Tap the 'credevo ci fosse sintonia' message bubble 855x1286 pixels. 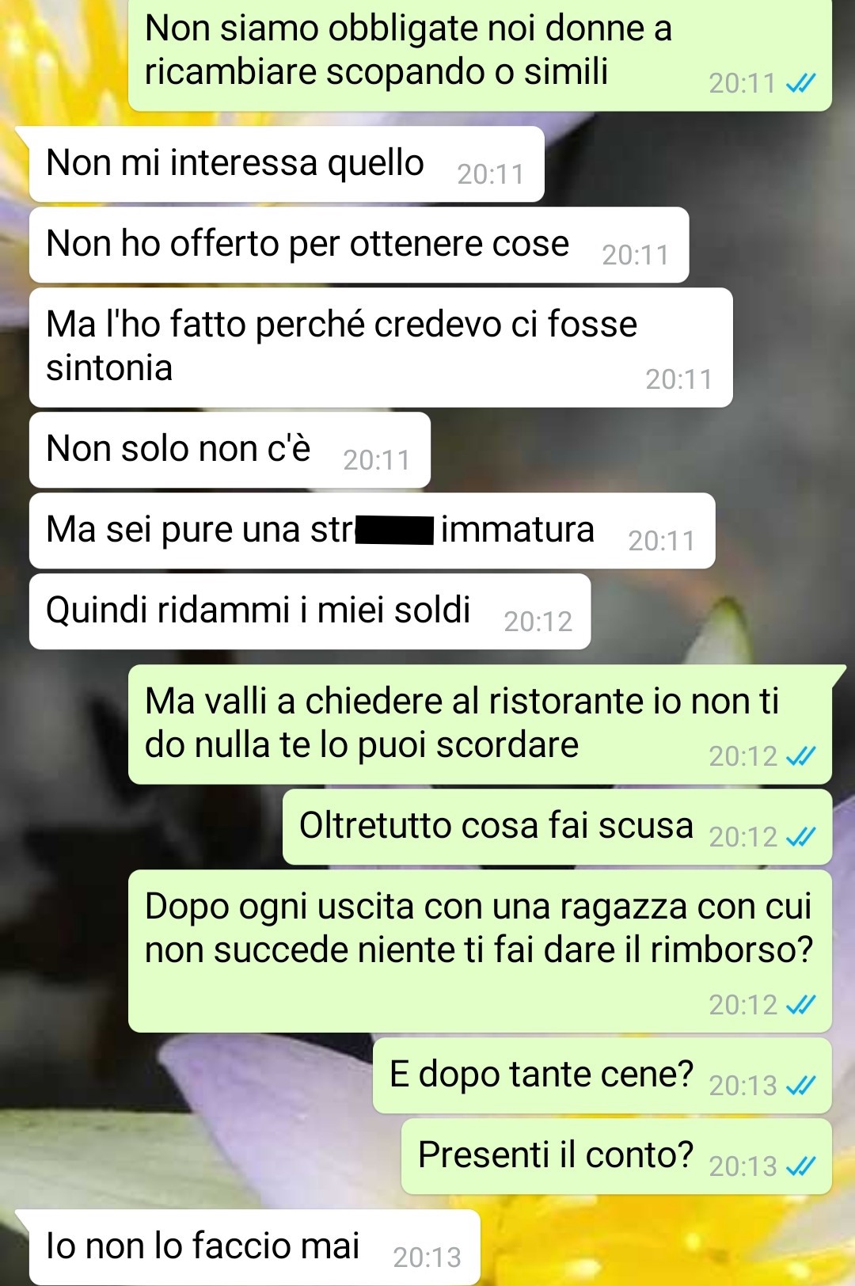click(381, 348)
